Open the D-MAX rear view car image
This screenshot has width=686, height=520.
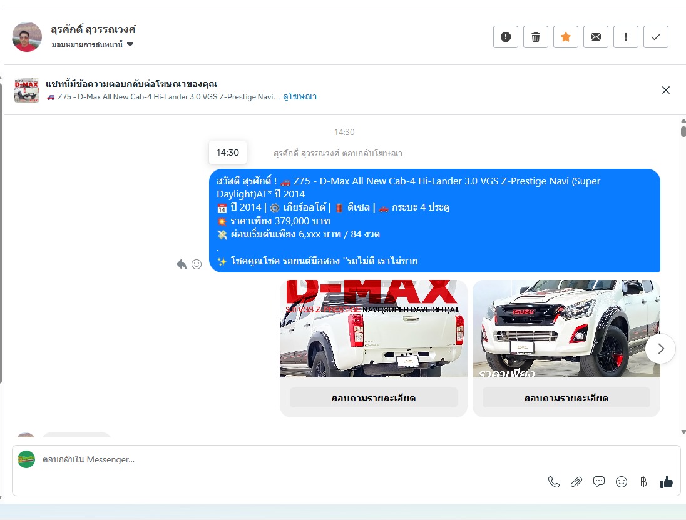pyautogui.click(x=373, y=329)
